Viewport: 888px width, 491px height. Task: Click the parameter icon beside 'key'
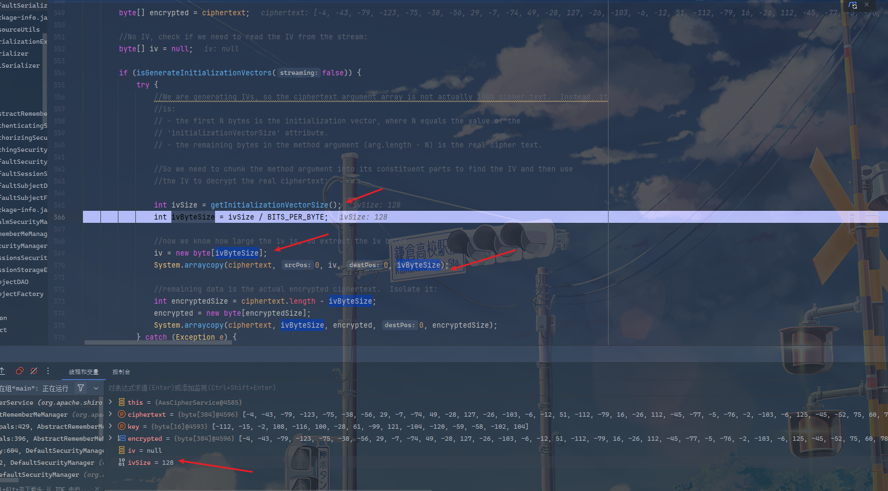click(x=122, y=426)
